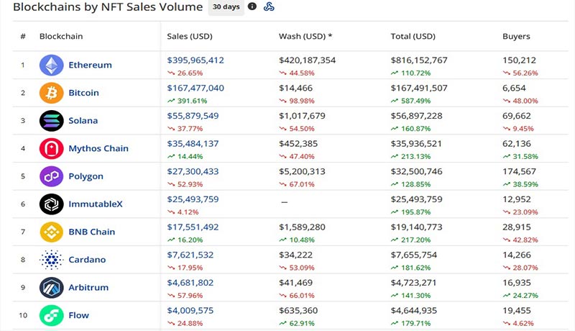The width and height of the screenshot is (575, 331).
Task: Sort by the Buyers column header
Action: (516, 36)
